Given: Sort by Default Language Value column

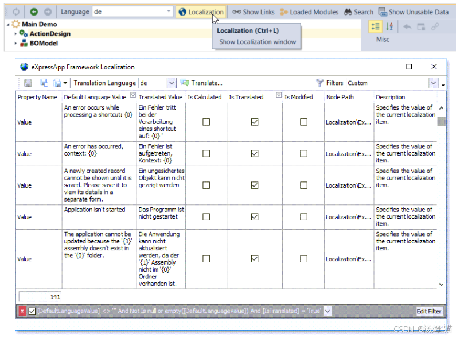Looking at the screenshot, I should pos(95,97).
